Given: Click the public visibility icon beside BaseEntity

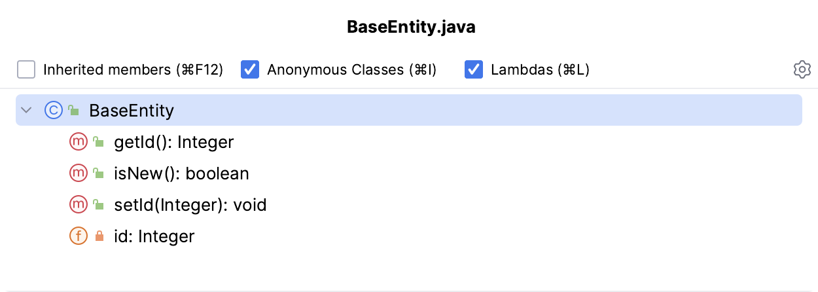Looking at the screenshot, I should (74, 110).
